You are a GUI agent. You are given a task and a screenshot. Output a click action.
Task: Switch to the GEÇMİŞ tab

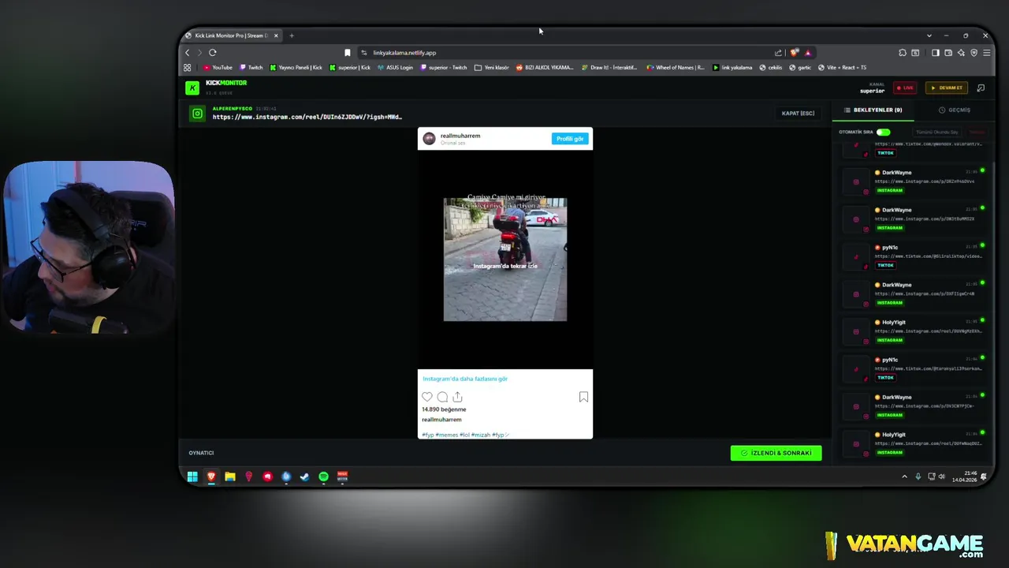point(955,110)
